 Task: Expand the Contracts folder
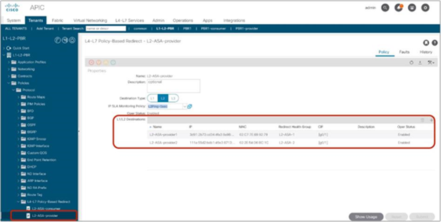[x=9, y=76]
